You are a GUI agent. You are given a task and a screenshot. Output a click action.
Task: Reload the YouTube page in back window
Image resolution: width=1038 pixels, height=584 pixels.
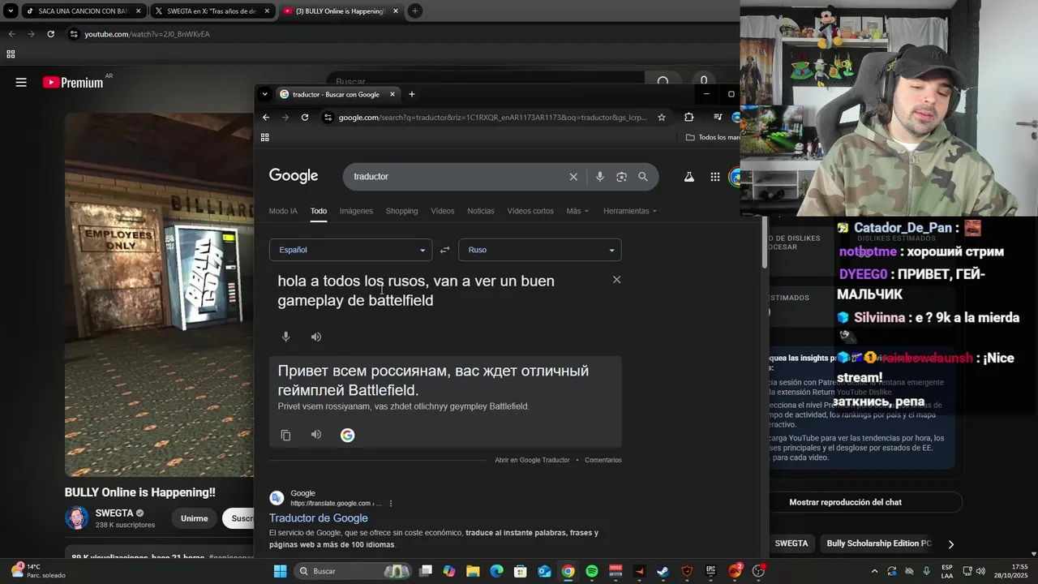point(50,34)
